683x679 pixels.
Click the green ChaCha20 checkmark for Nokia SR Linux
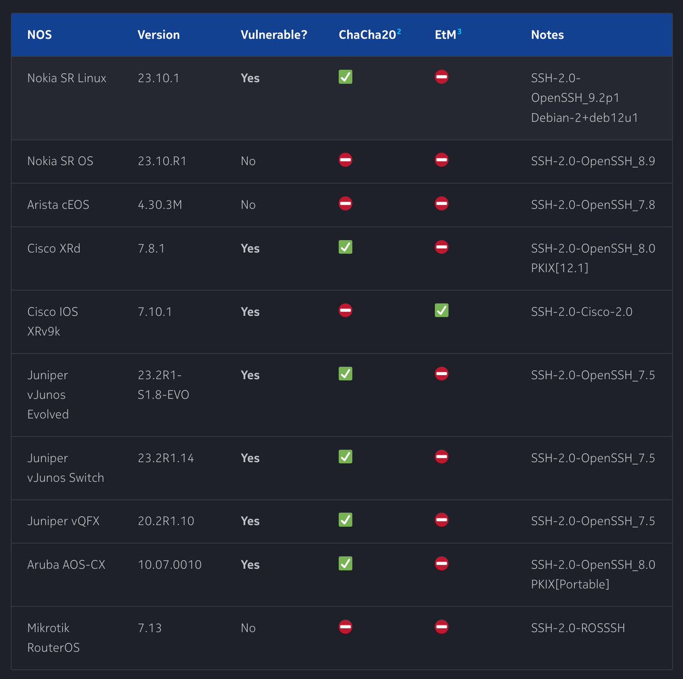(345, 77)
